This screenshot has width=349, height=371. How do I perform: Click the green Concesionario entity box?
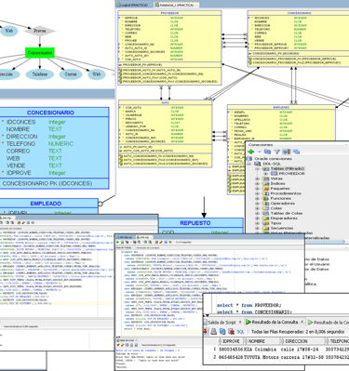click(40, 53)
